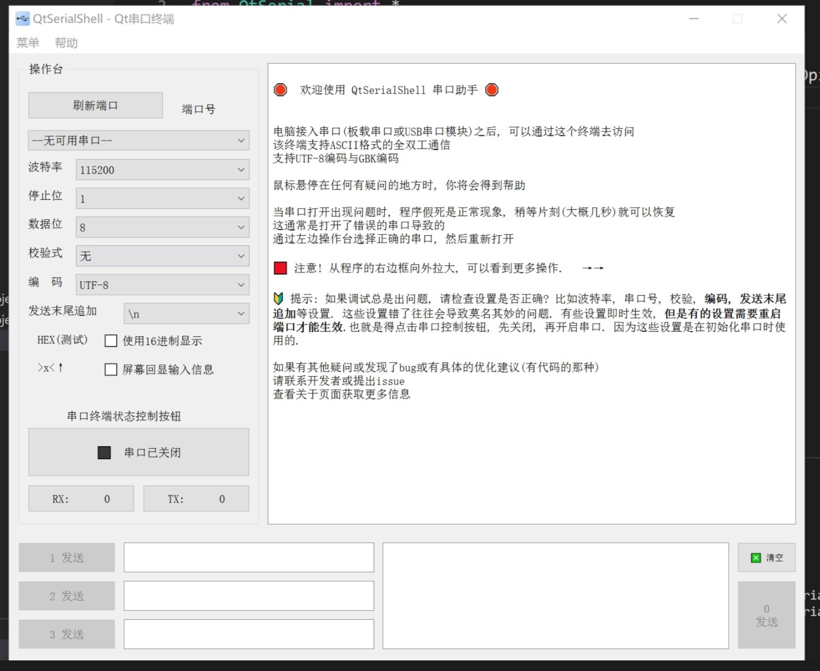Click the green-yellow beginner badge icon before 提示
Screen dimensions: 820x671
(279, 299)
